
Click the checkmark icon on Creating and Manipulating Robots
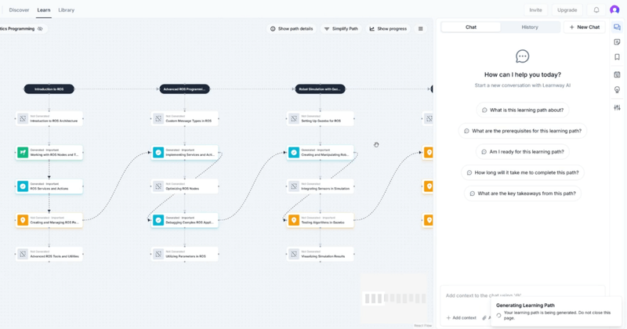[294, 152]
